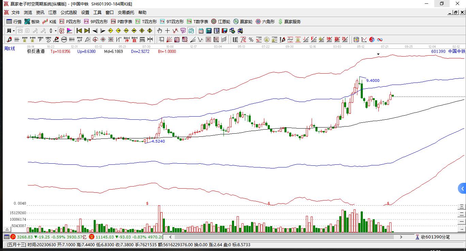Click the 9.4000 price high label
This screenshot has height=251, width=466.
tap(373, 81)
